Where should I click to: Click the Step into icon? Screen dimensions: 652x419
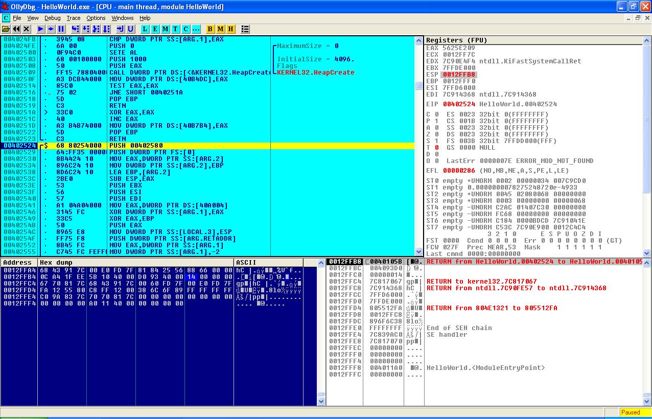click(x=76, y=29)
